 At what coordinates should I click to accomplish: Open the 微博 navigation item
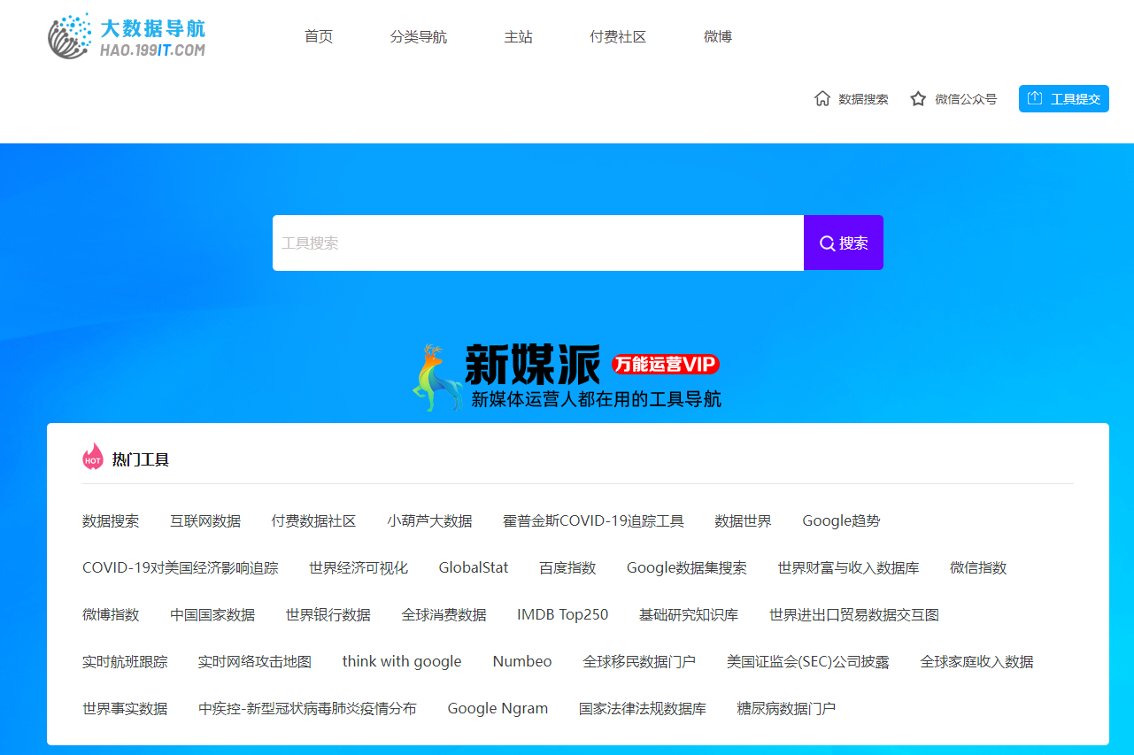(x=718, y=37)
